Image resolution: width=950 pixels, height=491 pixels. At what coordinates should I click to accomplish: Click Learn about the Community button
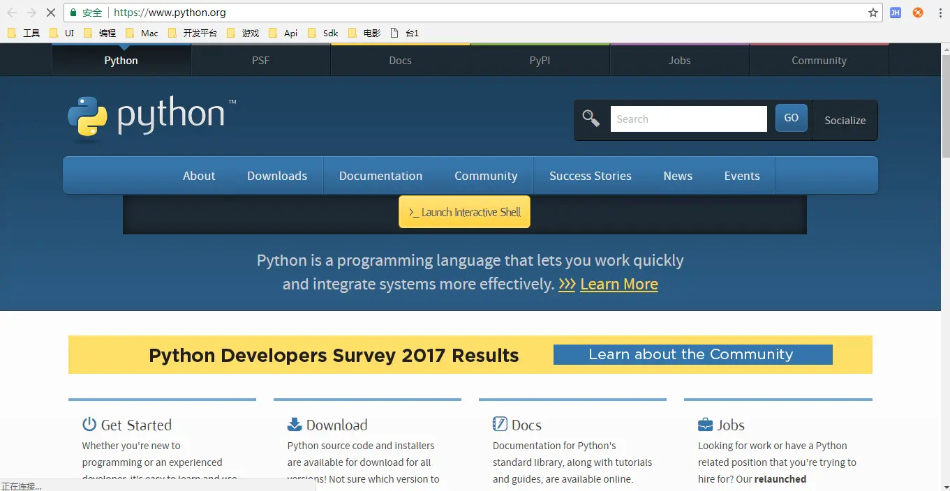pos(692,354)
